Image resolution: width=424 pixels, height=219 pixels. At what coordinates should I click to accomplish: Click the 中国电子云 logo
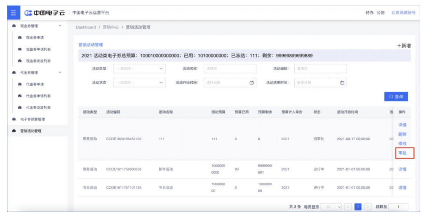tap(45, 13)
